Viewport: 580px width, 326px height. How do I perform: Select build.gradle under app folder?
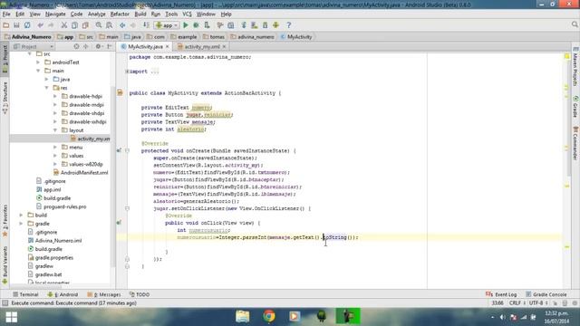point(53,198)
